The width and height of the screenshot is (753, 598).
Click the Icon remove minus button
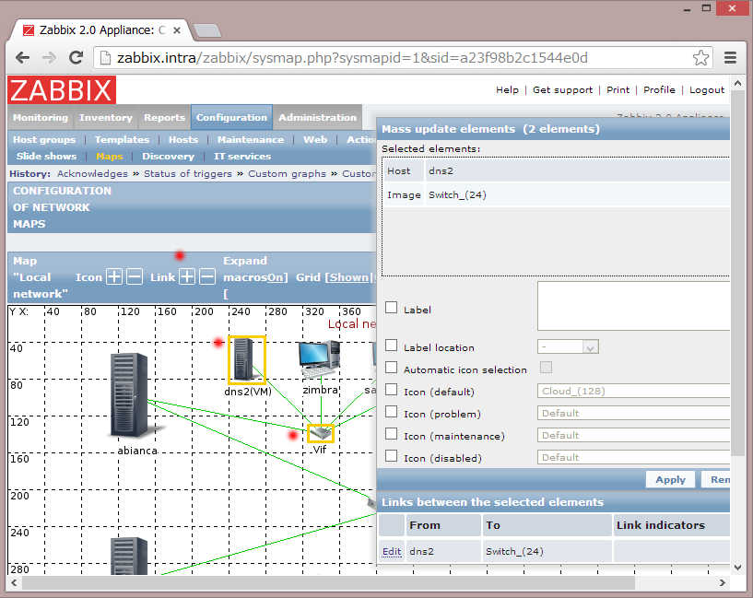click(x=135, y=277)
